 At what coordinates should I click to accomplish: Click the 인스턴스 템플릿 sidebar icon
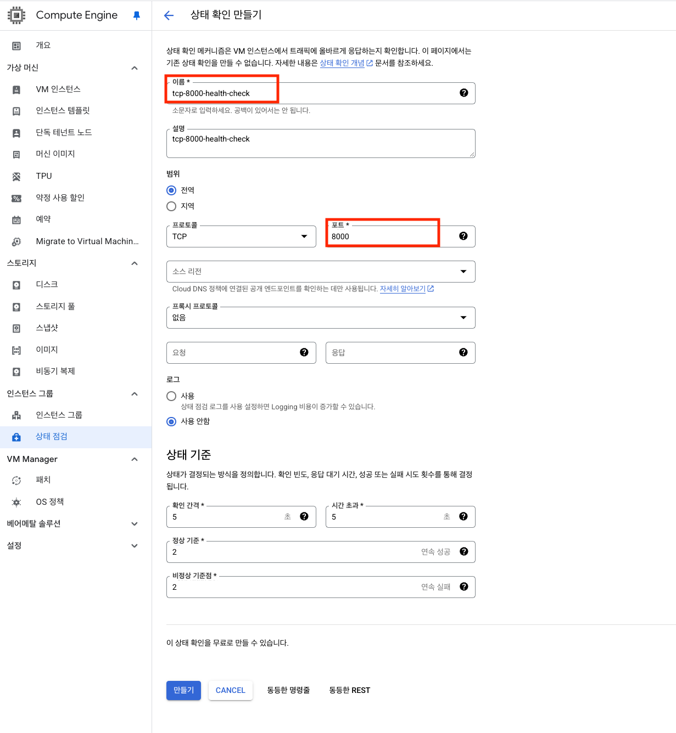[x=16, y=111]
